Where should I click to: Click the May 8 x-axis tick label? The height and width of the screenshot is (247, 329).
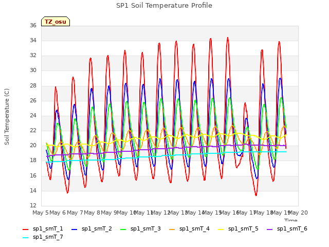pos(92,213)
